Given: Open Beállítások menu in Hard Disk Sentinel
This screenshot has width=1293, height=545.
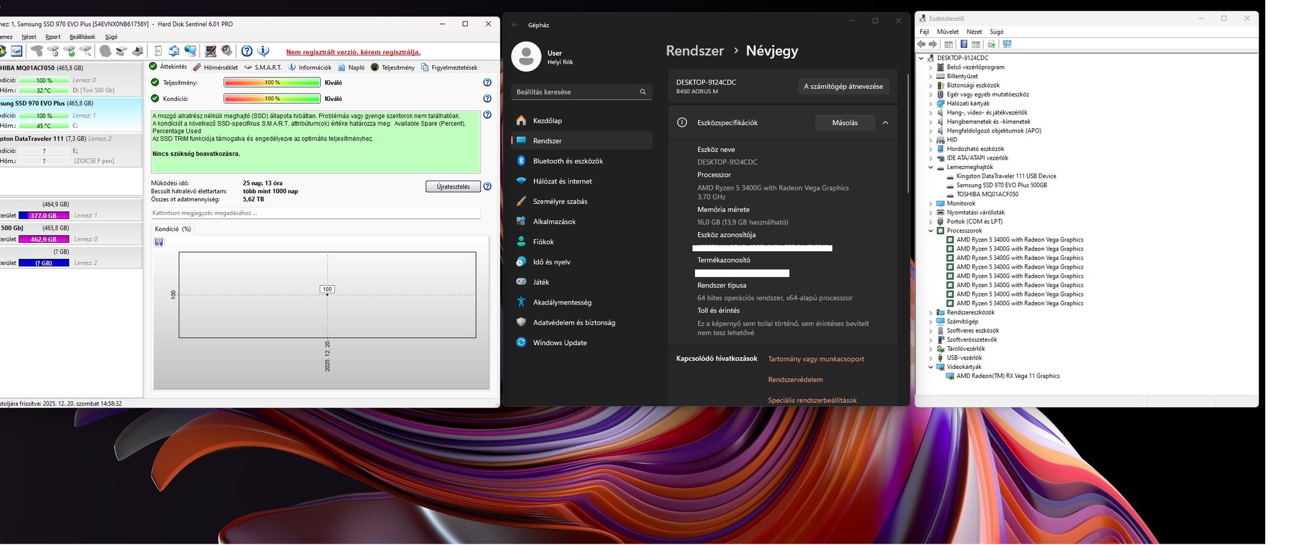Looking at the screenshot, I should [82, 37].
